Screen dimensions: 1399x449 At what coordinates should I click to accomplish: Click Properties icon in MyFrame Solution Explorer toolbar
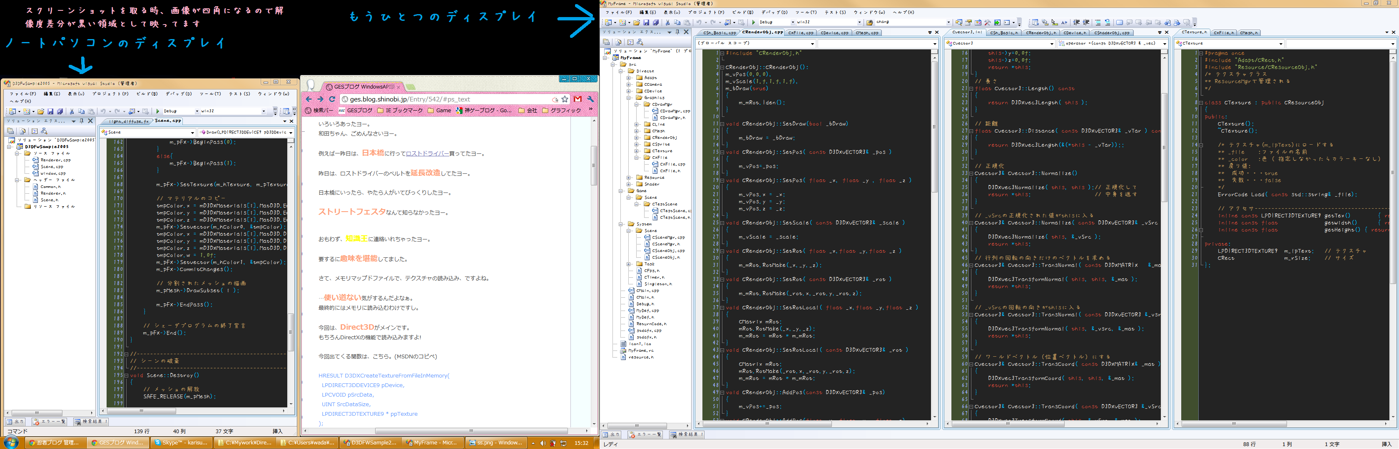(x=607, y=42)
